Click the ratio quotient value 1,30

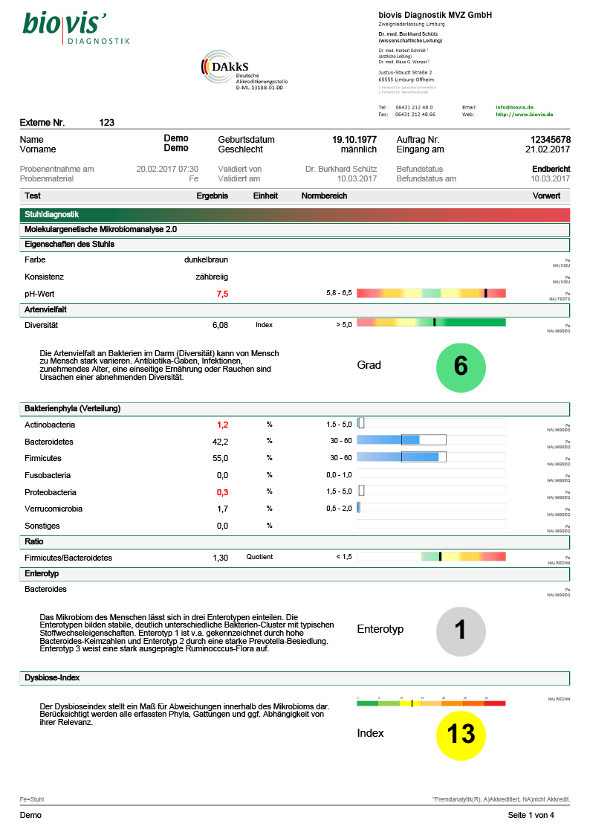[x=220, y=558]
